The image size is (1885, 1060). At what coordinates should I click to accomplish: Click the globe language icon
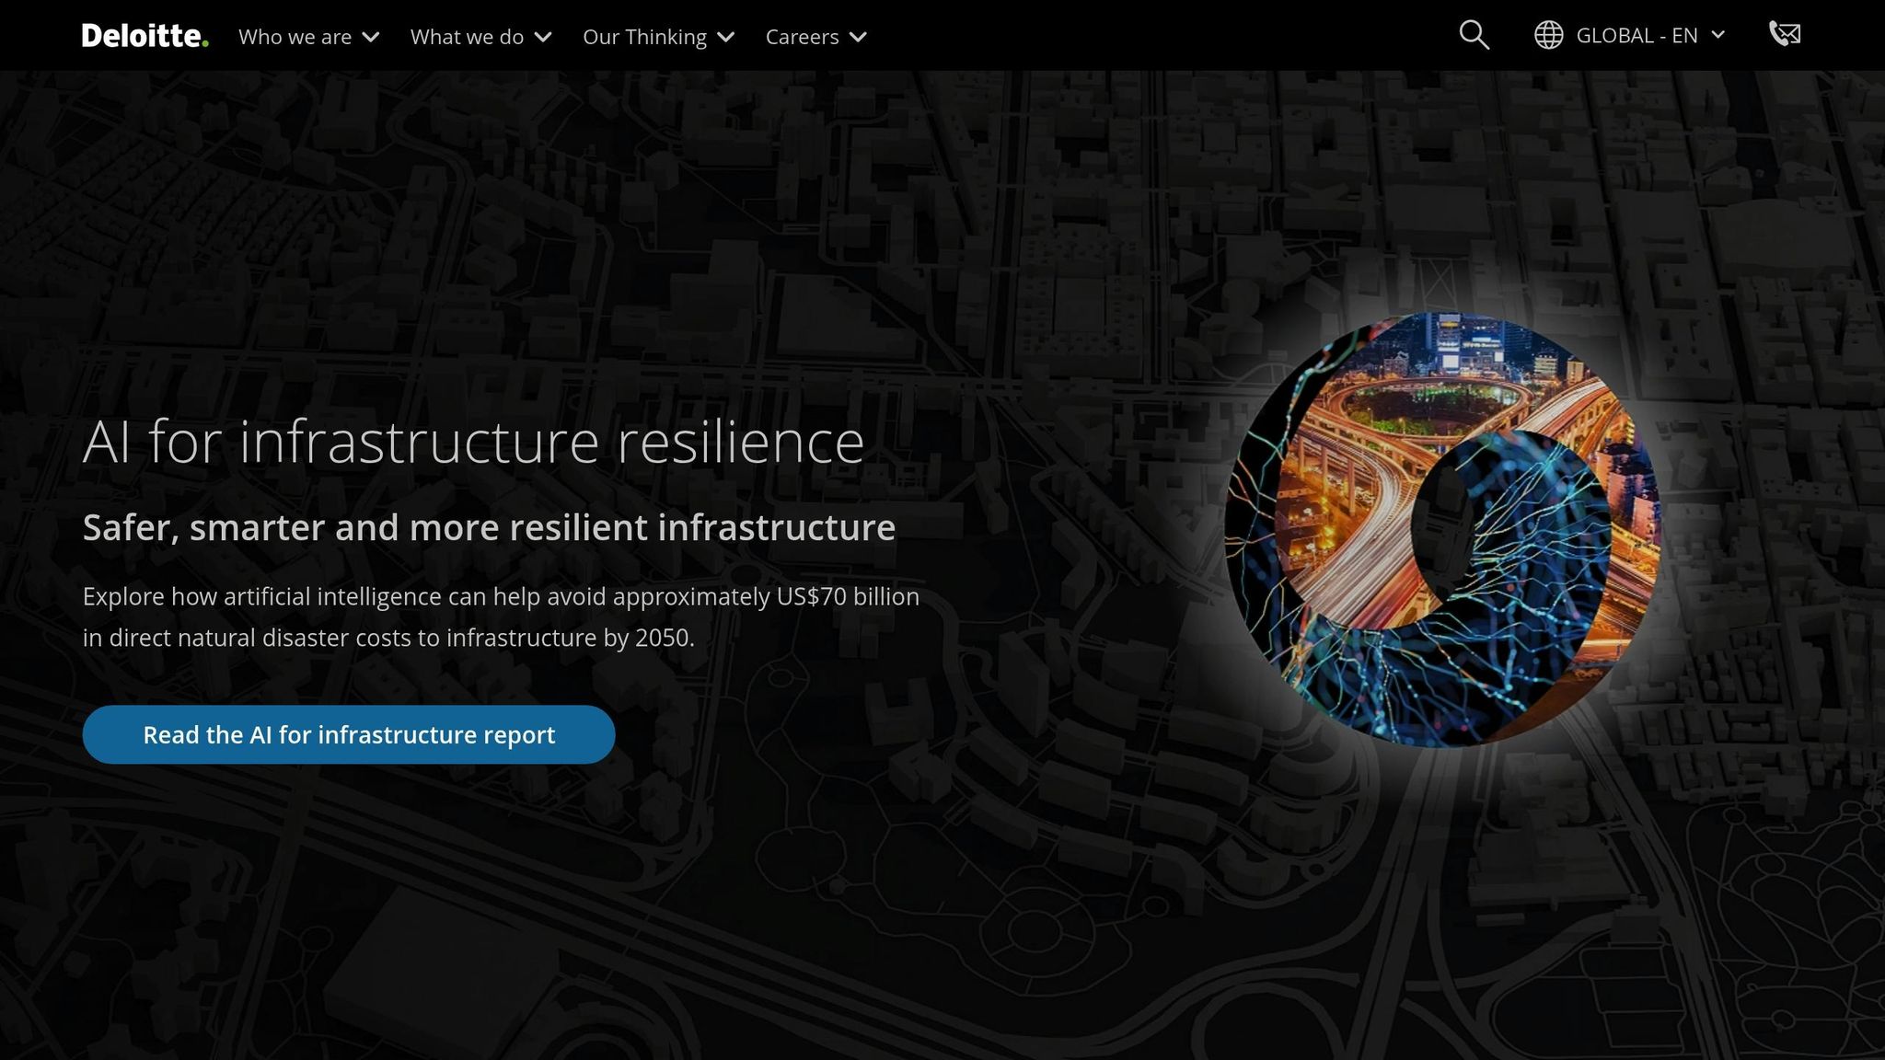[x=1548, y=35]
